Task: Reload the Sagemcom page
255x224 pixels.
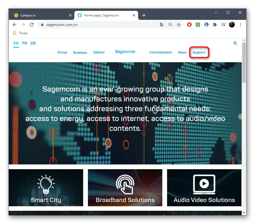Action: (32, 25)
